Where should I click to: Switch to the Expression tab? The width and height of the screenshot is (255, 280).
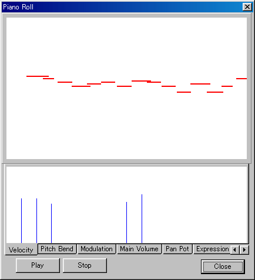pyautogui.click(x=212, y=249)
